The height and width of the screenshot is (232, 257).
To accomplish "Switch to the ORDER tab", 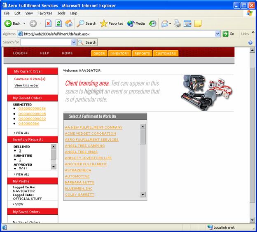I will [x=99, y=54].
